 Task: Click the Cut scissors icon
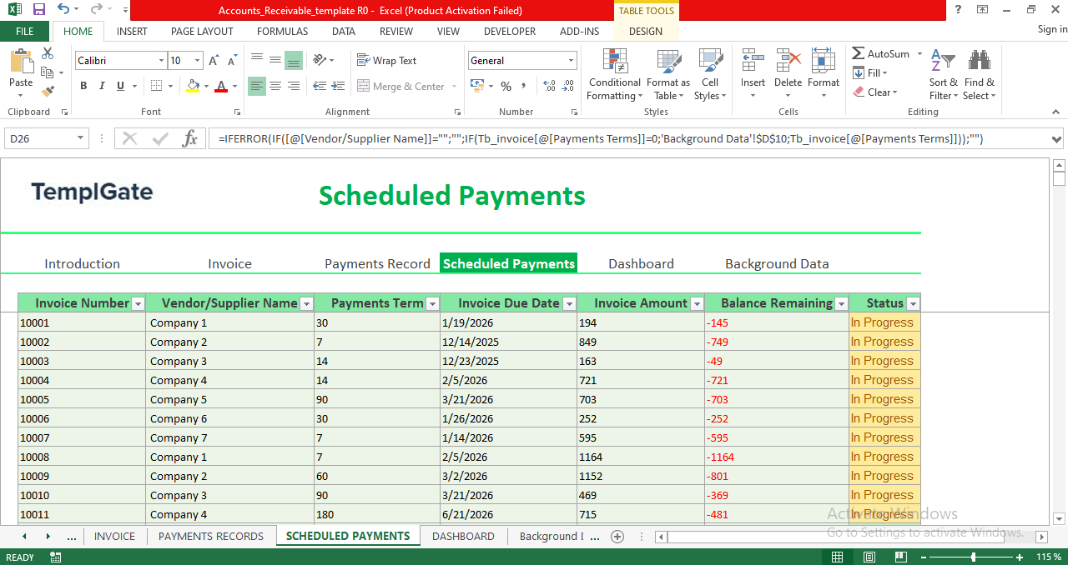[x=48, y=53]
